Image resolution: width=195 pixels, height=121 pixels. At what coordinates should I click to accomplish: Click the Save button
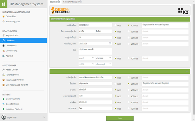point(120,118)
